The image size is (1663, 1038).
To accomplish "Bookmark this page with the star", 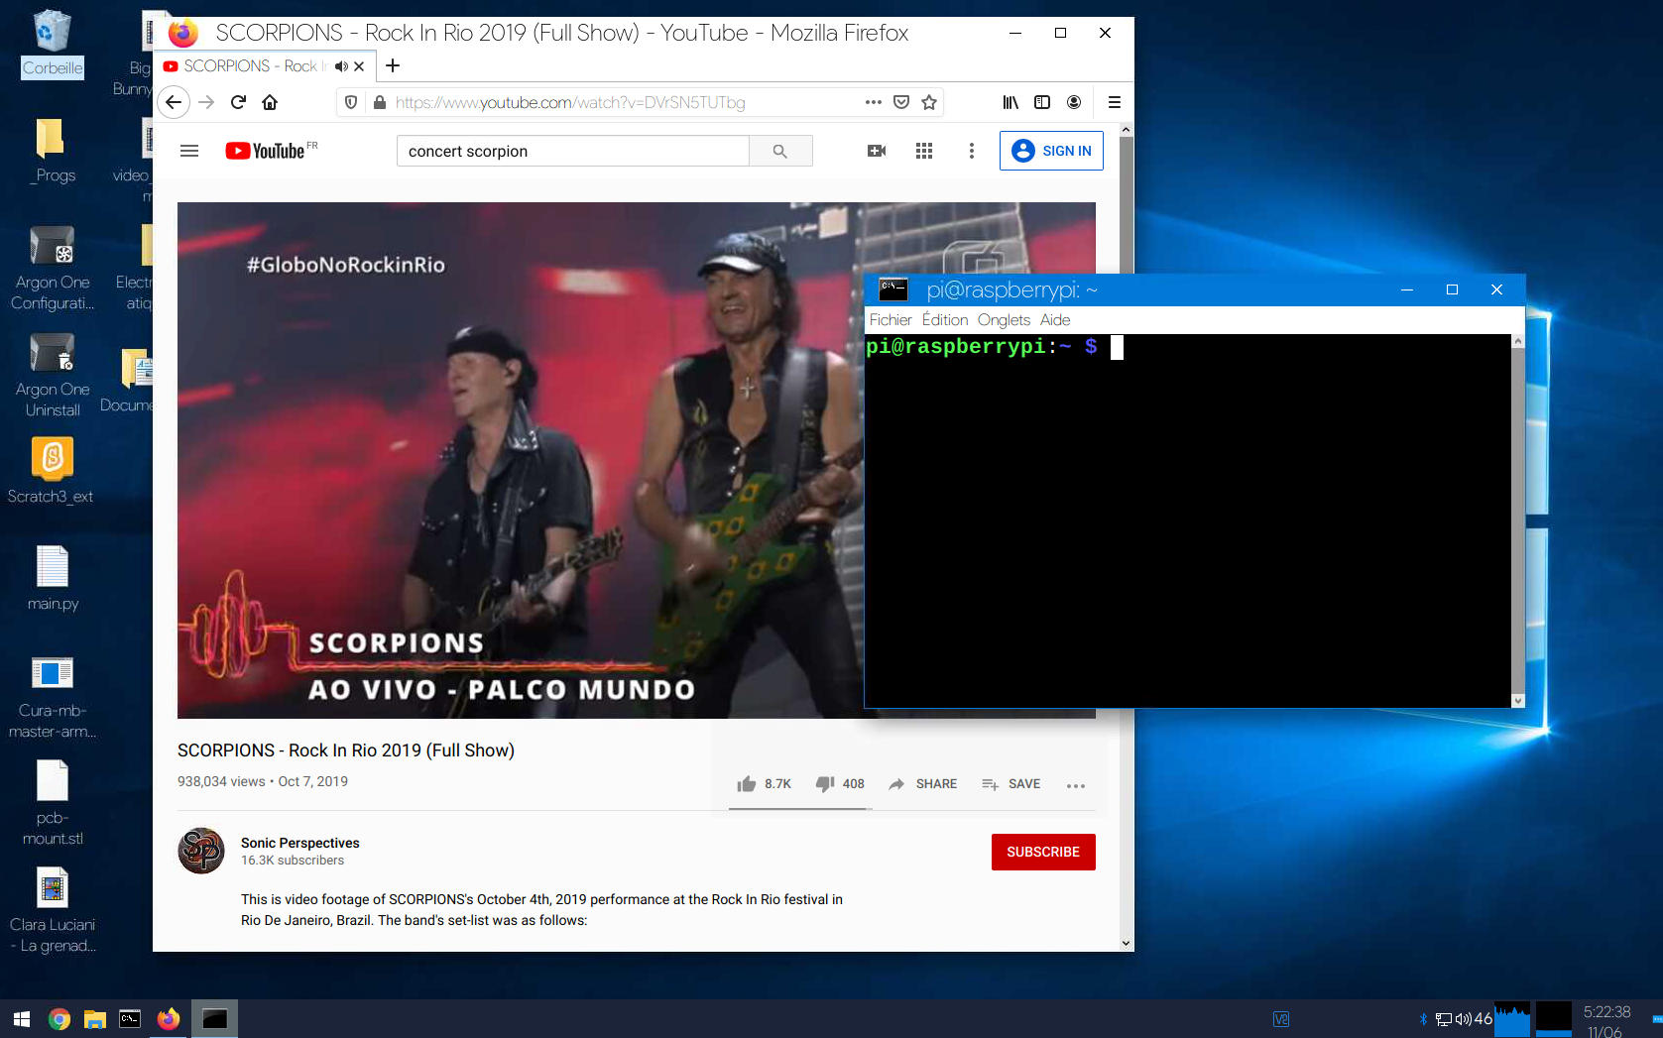I will 929,102.
